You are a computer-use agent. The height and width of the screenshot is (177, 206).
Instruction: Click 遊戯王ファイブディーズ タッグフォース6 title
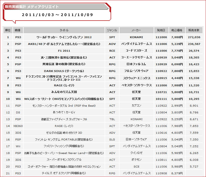tap(64, 119)
